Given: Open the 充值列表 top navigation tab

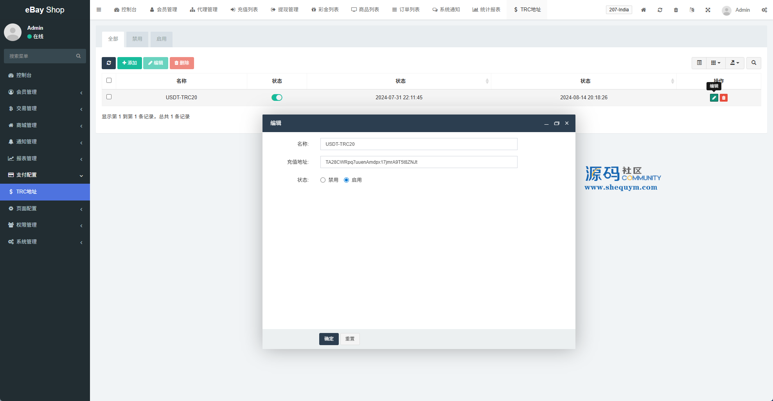Looking at the screenshot, I should pos(244,10).
